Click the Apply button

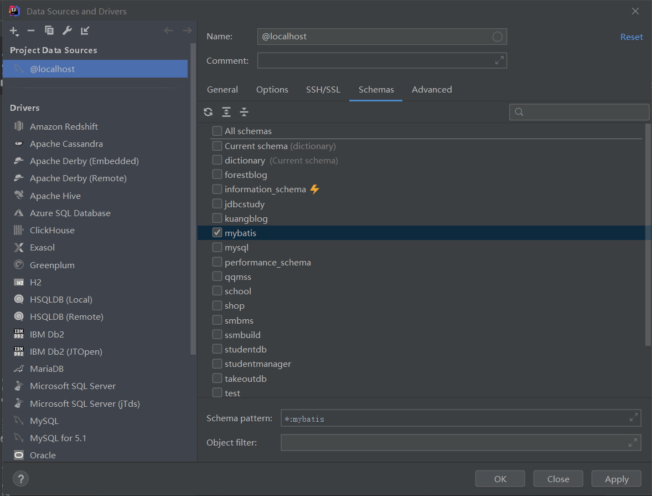click(x=616, y=479)
